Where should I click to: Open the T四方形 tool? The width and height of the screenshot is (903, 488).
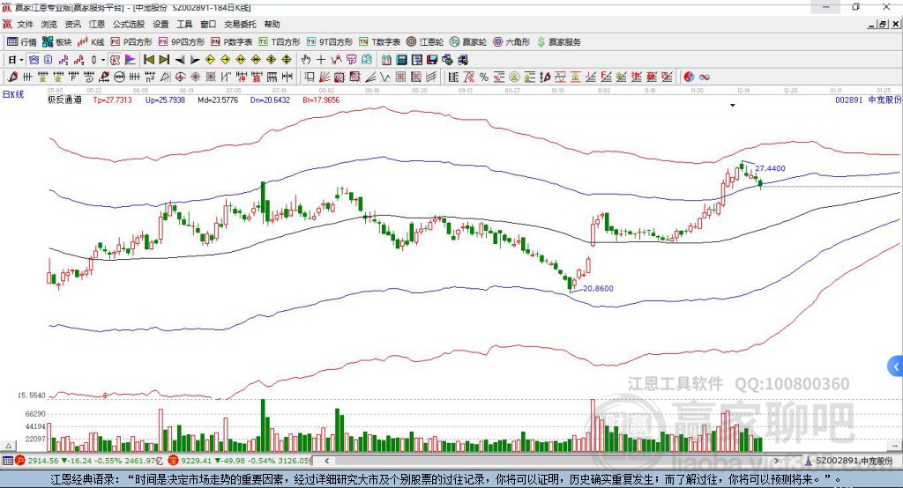[x=280, y=42]
